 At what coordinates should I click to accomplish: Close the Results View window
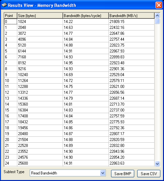point(159,5)
